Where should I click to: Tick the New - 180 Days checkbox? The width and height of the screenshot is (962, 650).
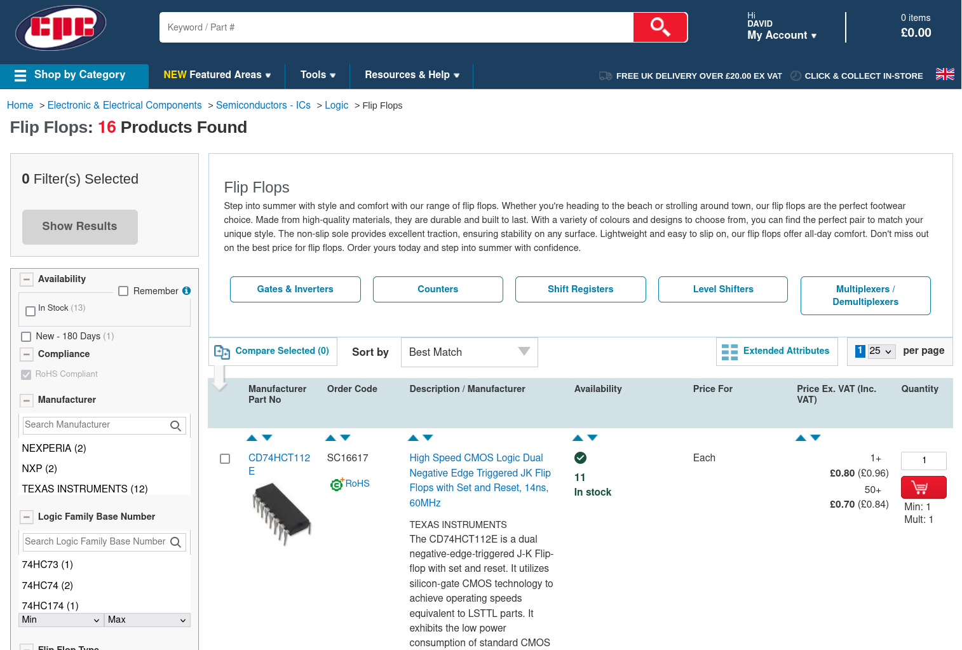tap(26, 337)
